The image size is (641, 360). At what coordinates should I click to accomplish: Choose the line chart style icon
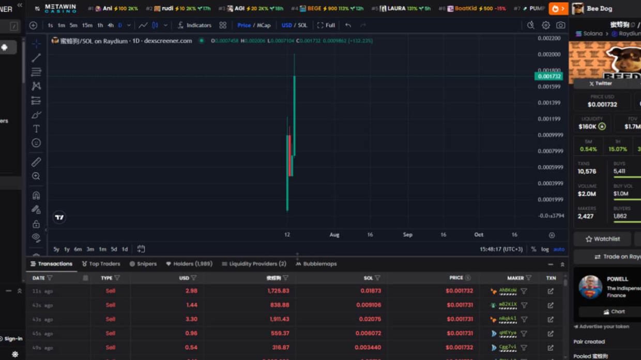click(x=143, y=25)
